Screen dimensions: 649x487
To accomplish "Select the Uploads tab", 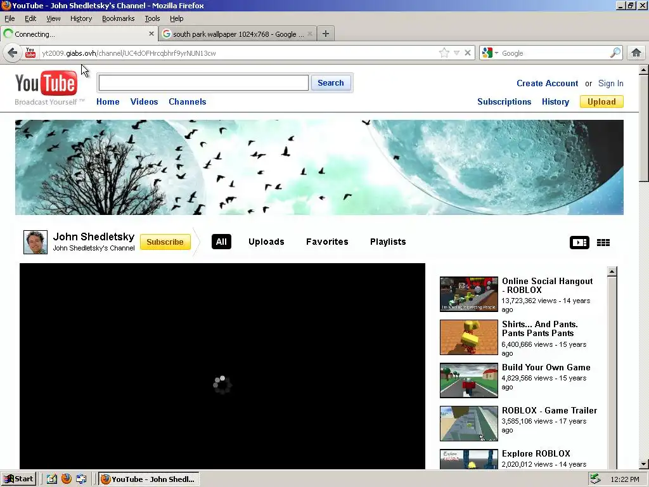I will click(266, 242).
